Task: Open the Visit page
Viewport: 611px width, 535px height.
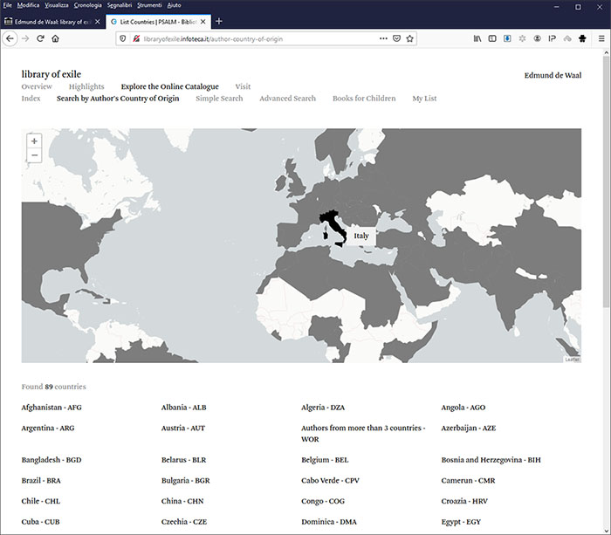Action: (x=243, y=86)
